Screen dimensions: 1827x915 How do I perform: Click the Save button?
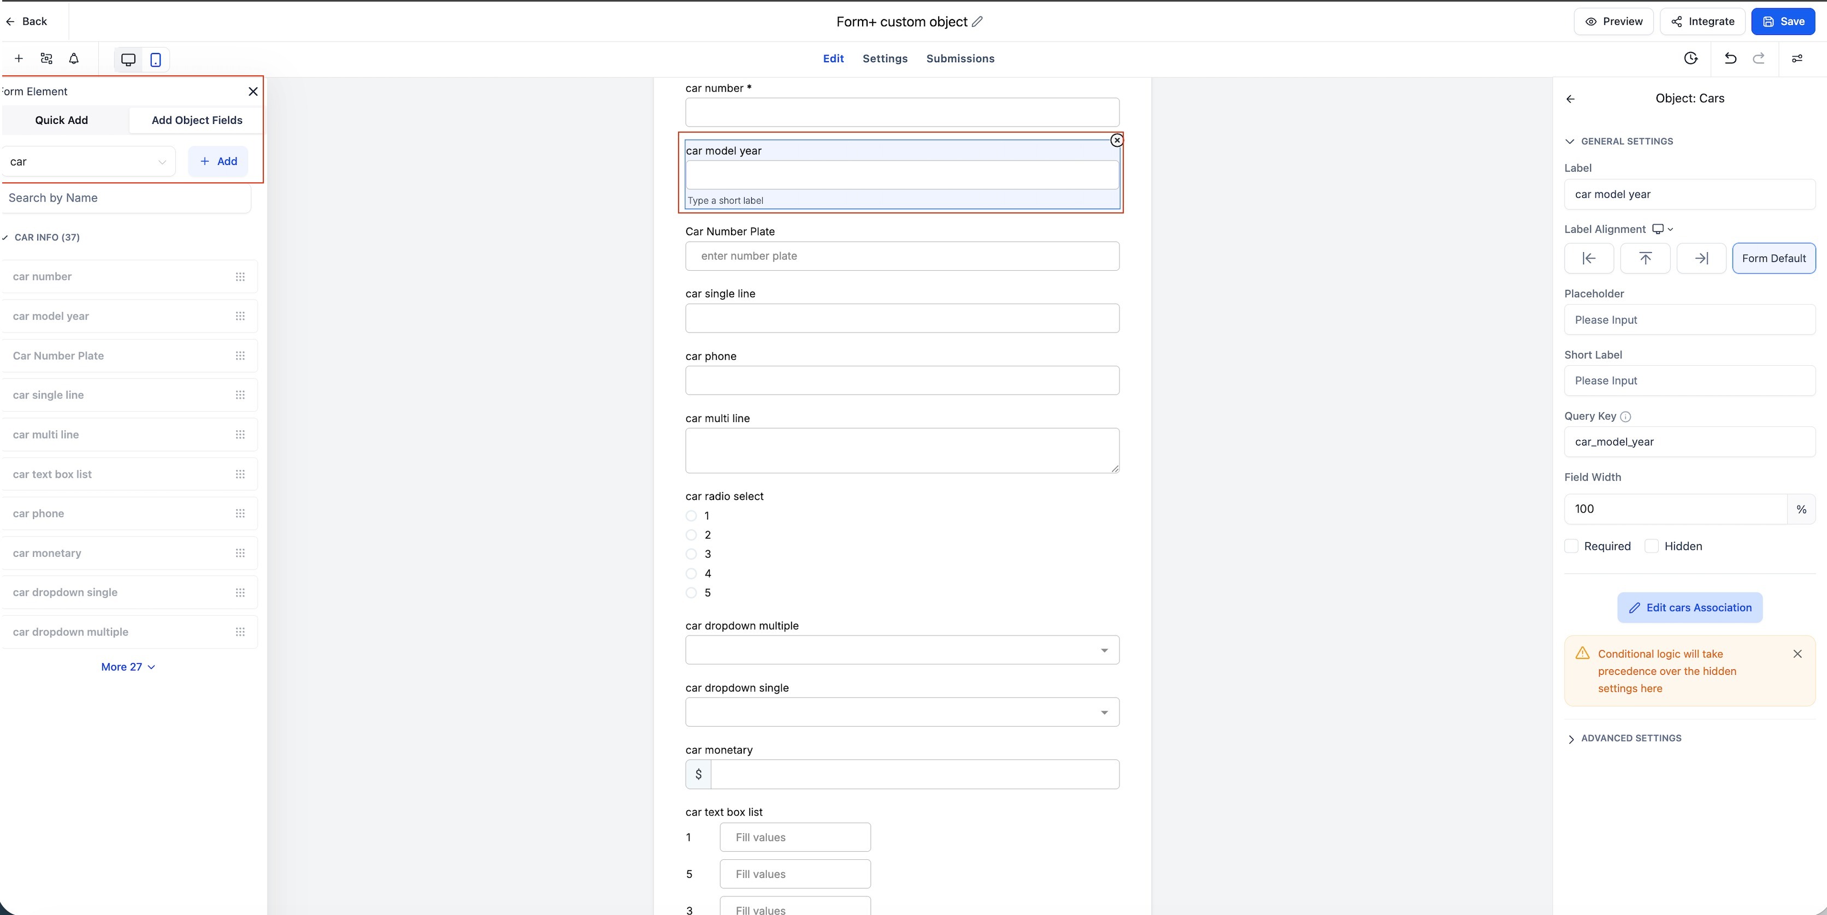[1783, 21]
